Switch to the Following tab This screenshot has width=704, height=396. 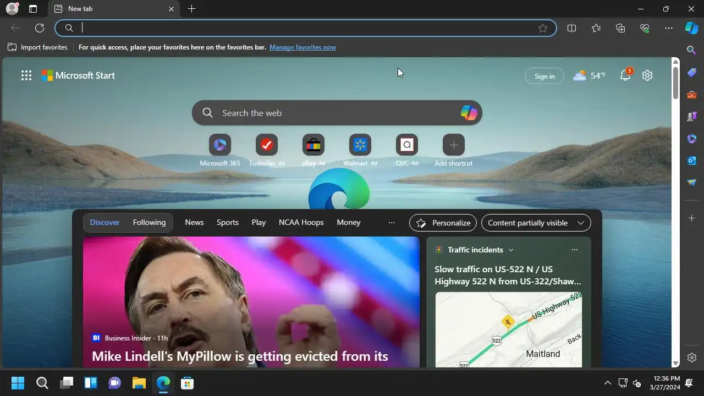149,222
